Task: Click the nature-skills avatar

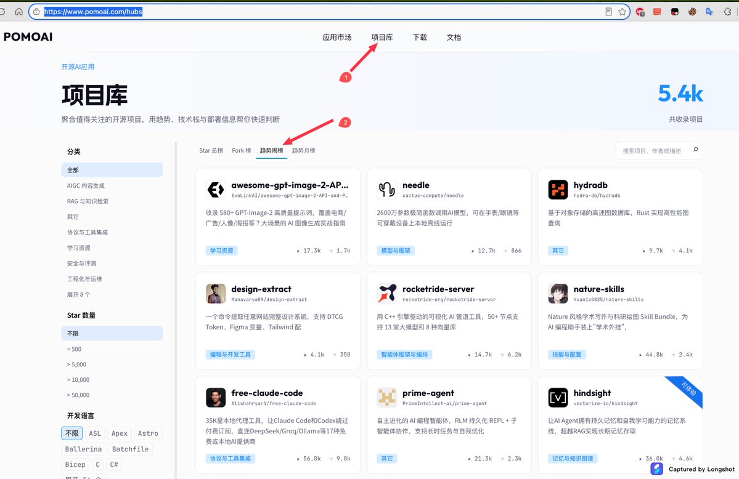Action: (558, 294)
